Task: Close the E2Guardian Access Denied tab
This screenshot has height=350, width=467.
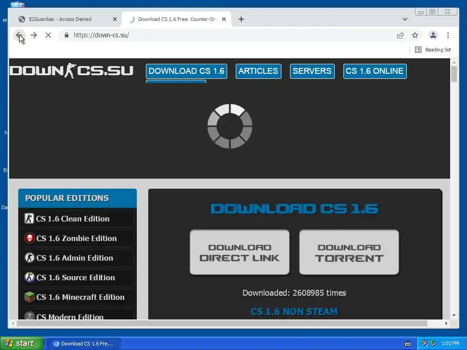Action: click(114, 19)
